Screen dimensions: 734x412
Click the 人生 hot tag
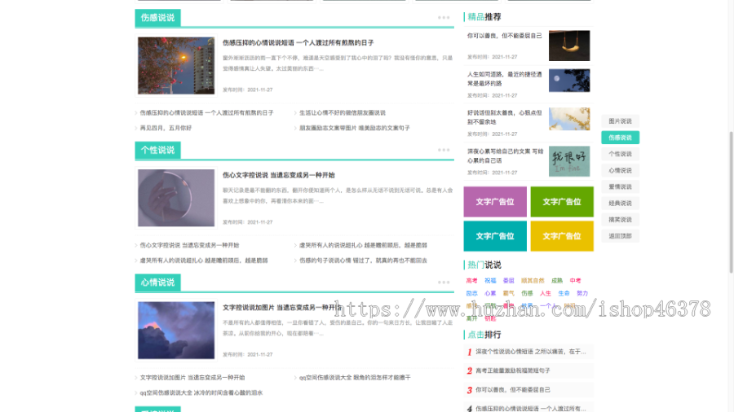[546, 293]
